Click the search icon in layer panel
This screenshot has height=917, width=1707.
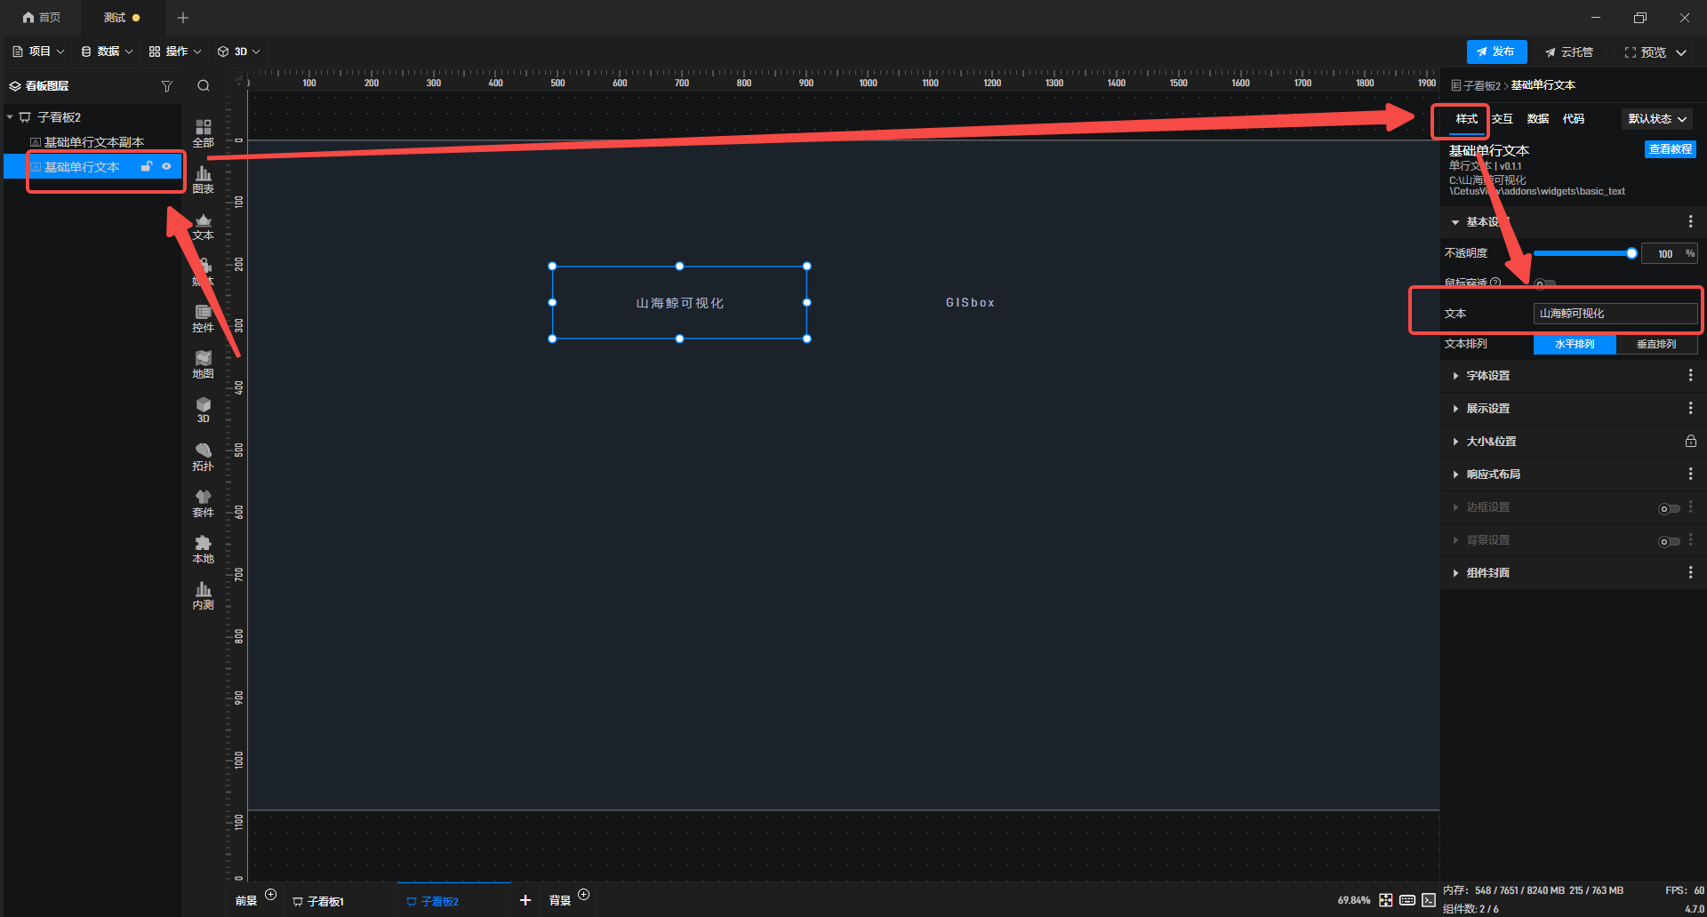coord(204,86)
